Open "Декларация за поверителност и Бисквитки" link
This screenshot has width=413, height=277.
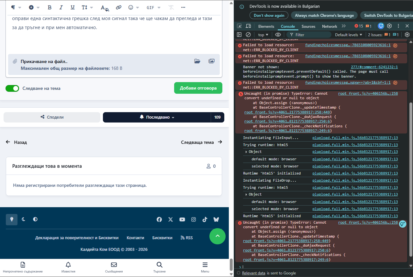point(77,238)
